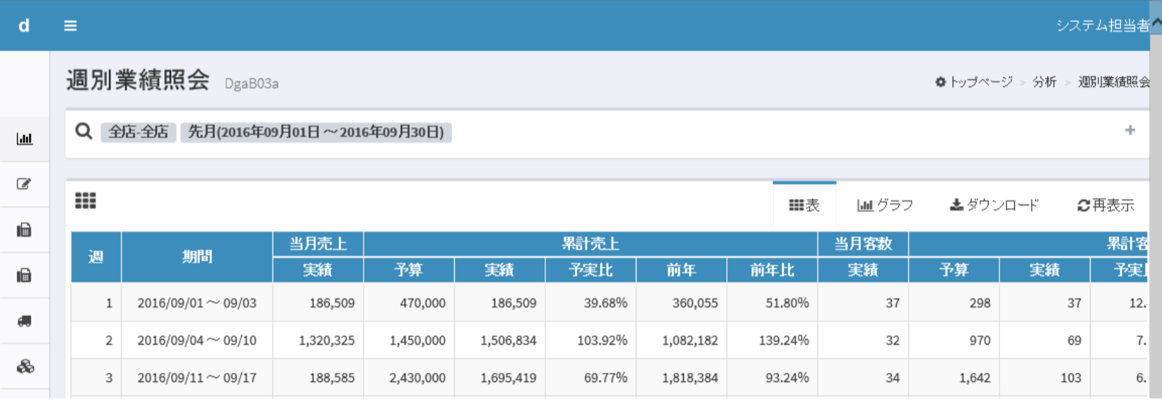Toggle the hamburger sidebar menu
The image size is (1162, 405).
coord(70,25)
